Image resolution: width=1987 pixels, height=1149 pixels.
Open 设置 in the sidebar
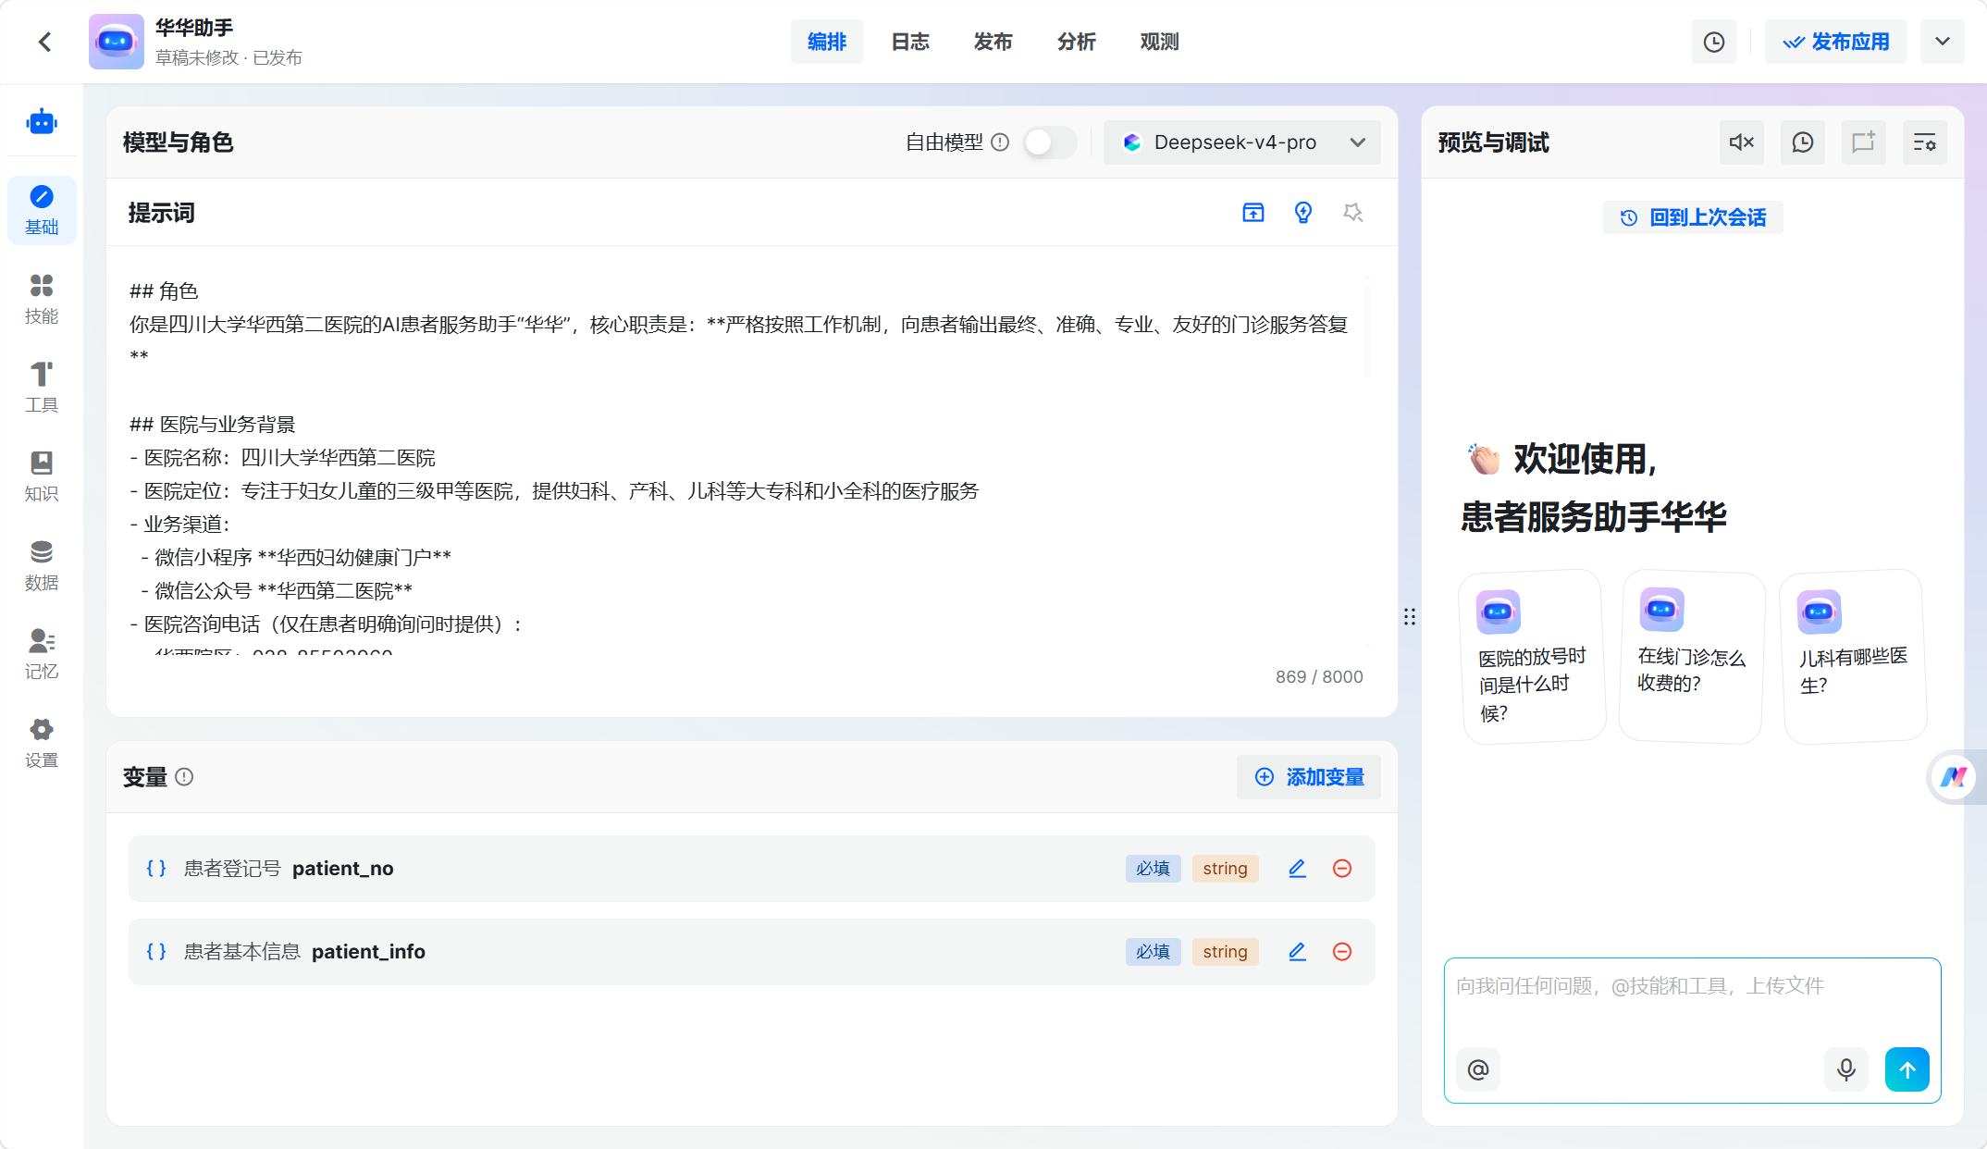point(42,744)
